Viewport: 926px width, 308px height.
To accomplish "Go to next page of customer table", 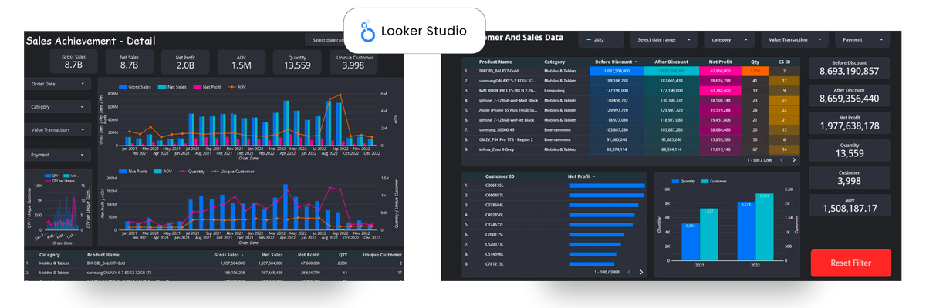I will 640,272.
